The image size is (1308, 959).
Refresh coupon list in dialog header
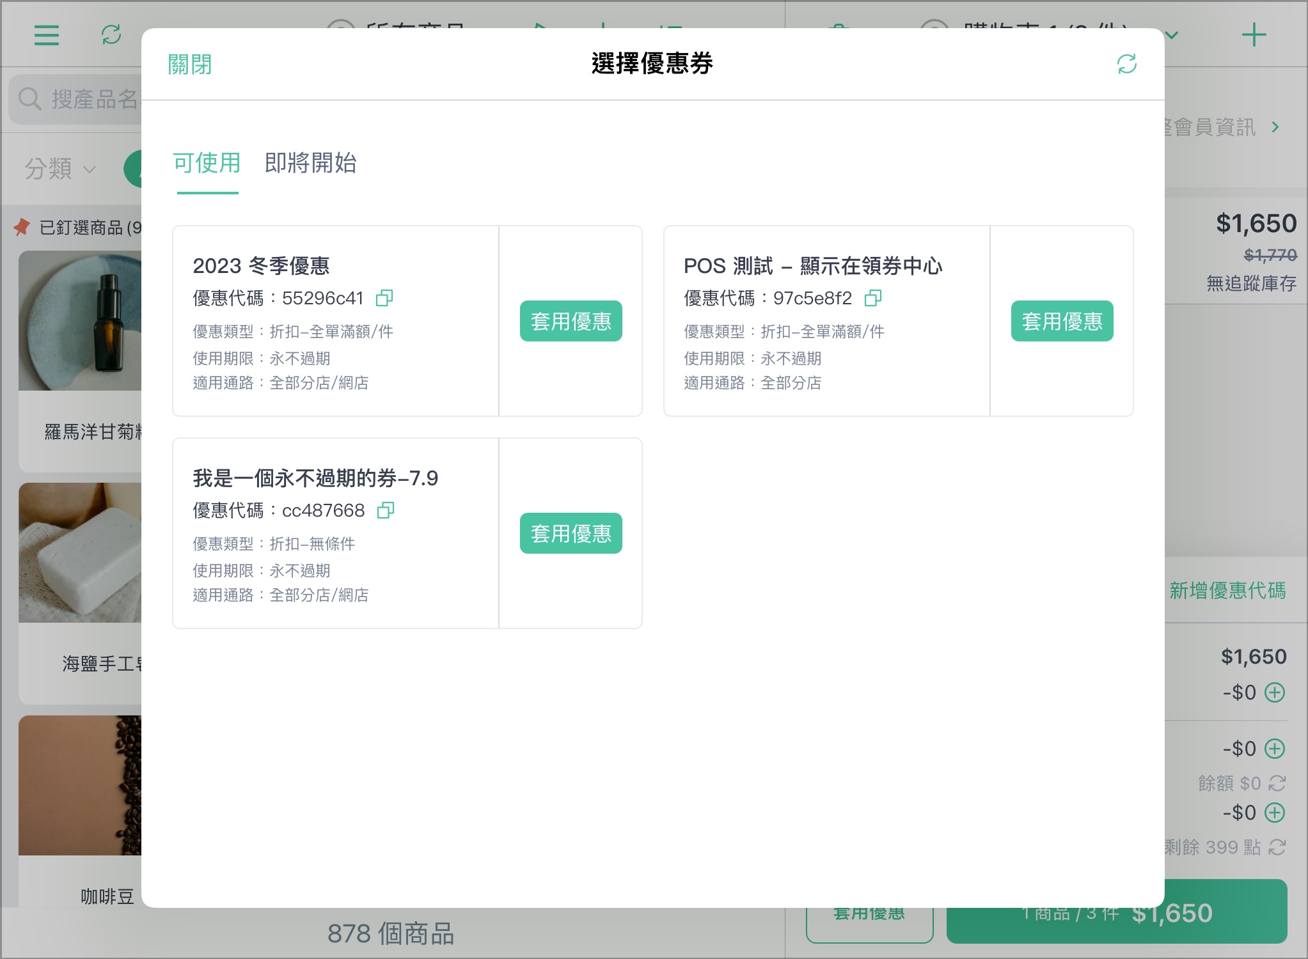(1126, 64)
